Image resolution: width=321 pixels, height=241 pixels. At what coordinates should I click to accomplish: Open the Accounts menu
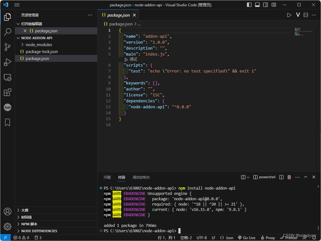(8, 211)
